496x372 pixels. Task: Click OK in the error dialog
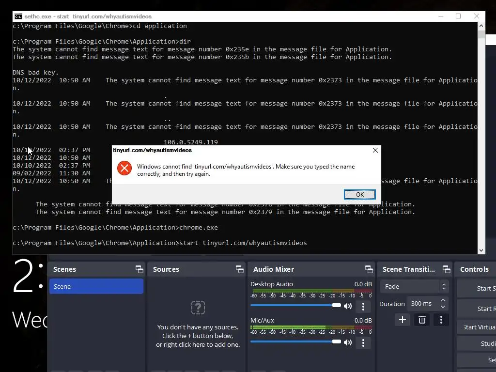(360, 195)
